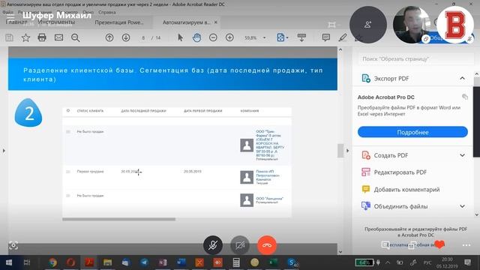Print the PDF document
480x270 pixels.
[x=42, y=37]
